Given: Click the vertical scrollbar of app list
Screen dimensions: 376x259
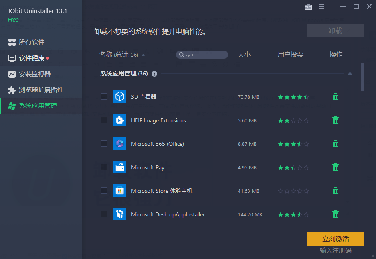Looking at the screenshot, I should (x=362, y=77).
